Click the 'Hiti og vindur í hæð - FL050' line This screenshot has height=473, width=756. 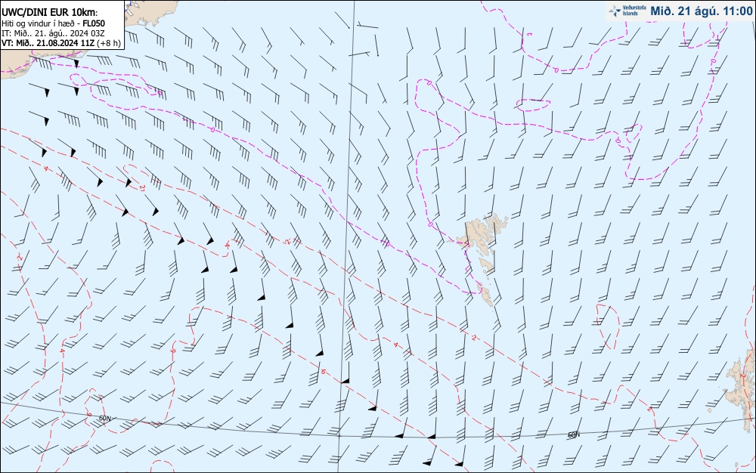53,23
